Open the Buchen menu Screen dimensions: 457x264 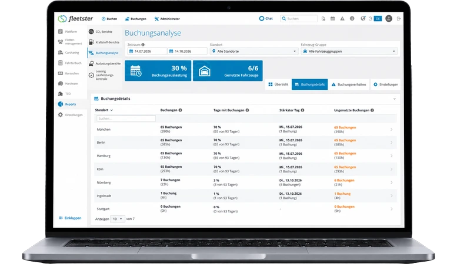[109, 19]
